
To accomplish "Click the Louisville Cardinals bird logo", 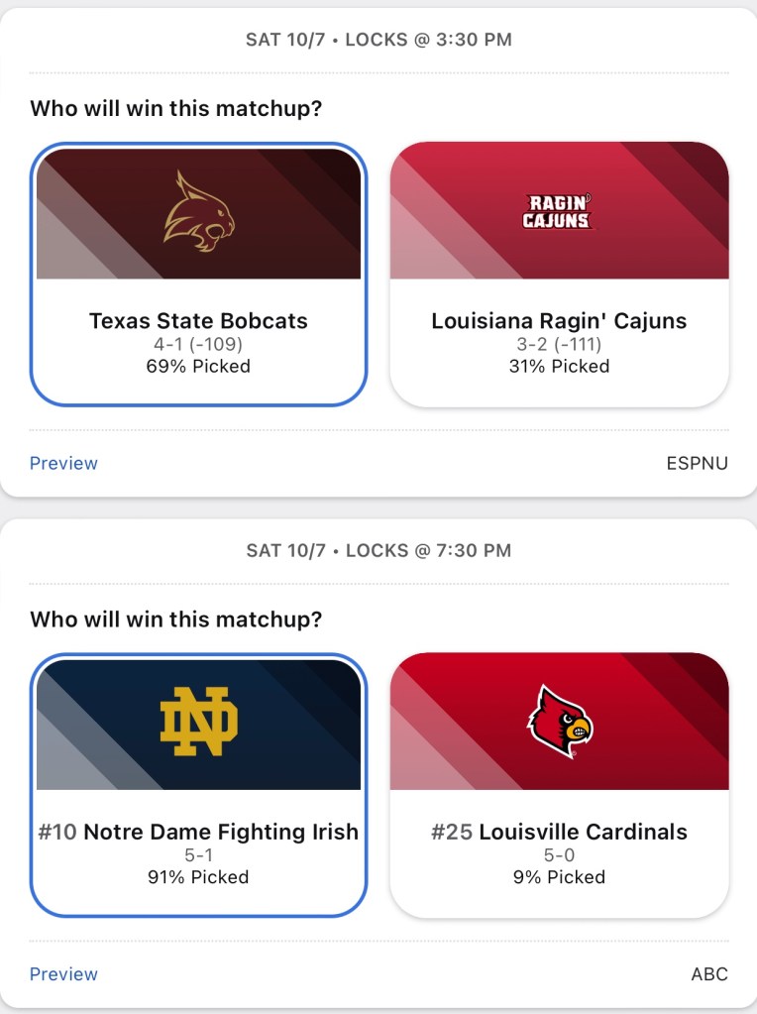I will click(x=559, y=722).
